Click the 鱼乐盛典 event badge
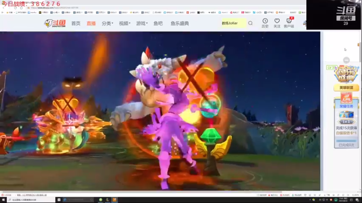 coord(346,75)
